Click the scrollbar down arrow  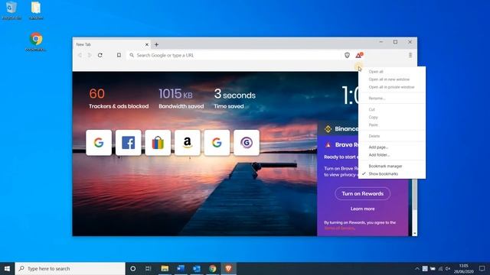point(414,233)
